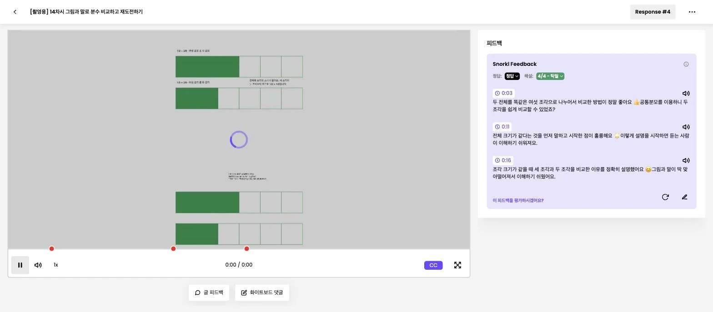This screenshot has width=713, height=312.
Task: Go back using the left arrow
Action: click(15, 12)
